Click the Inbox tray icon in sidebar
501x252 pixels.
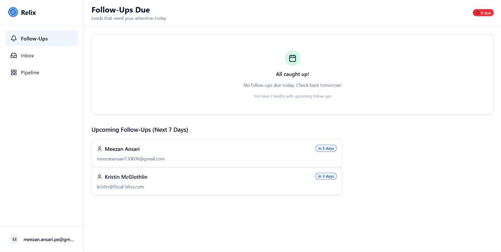[x=13, y=55]
